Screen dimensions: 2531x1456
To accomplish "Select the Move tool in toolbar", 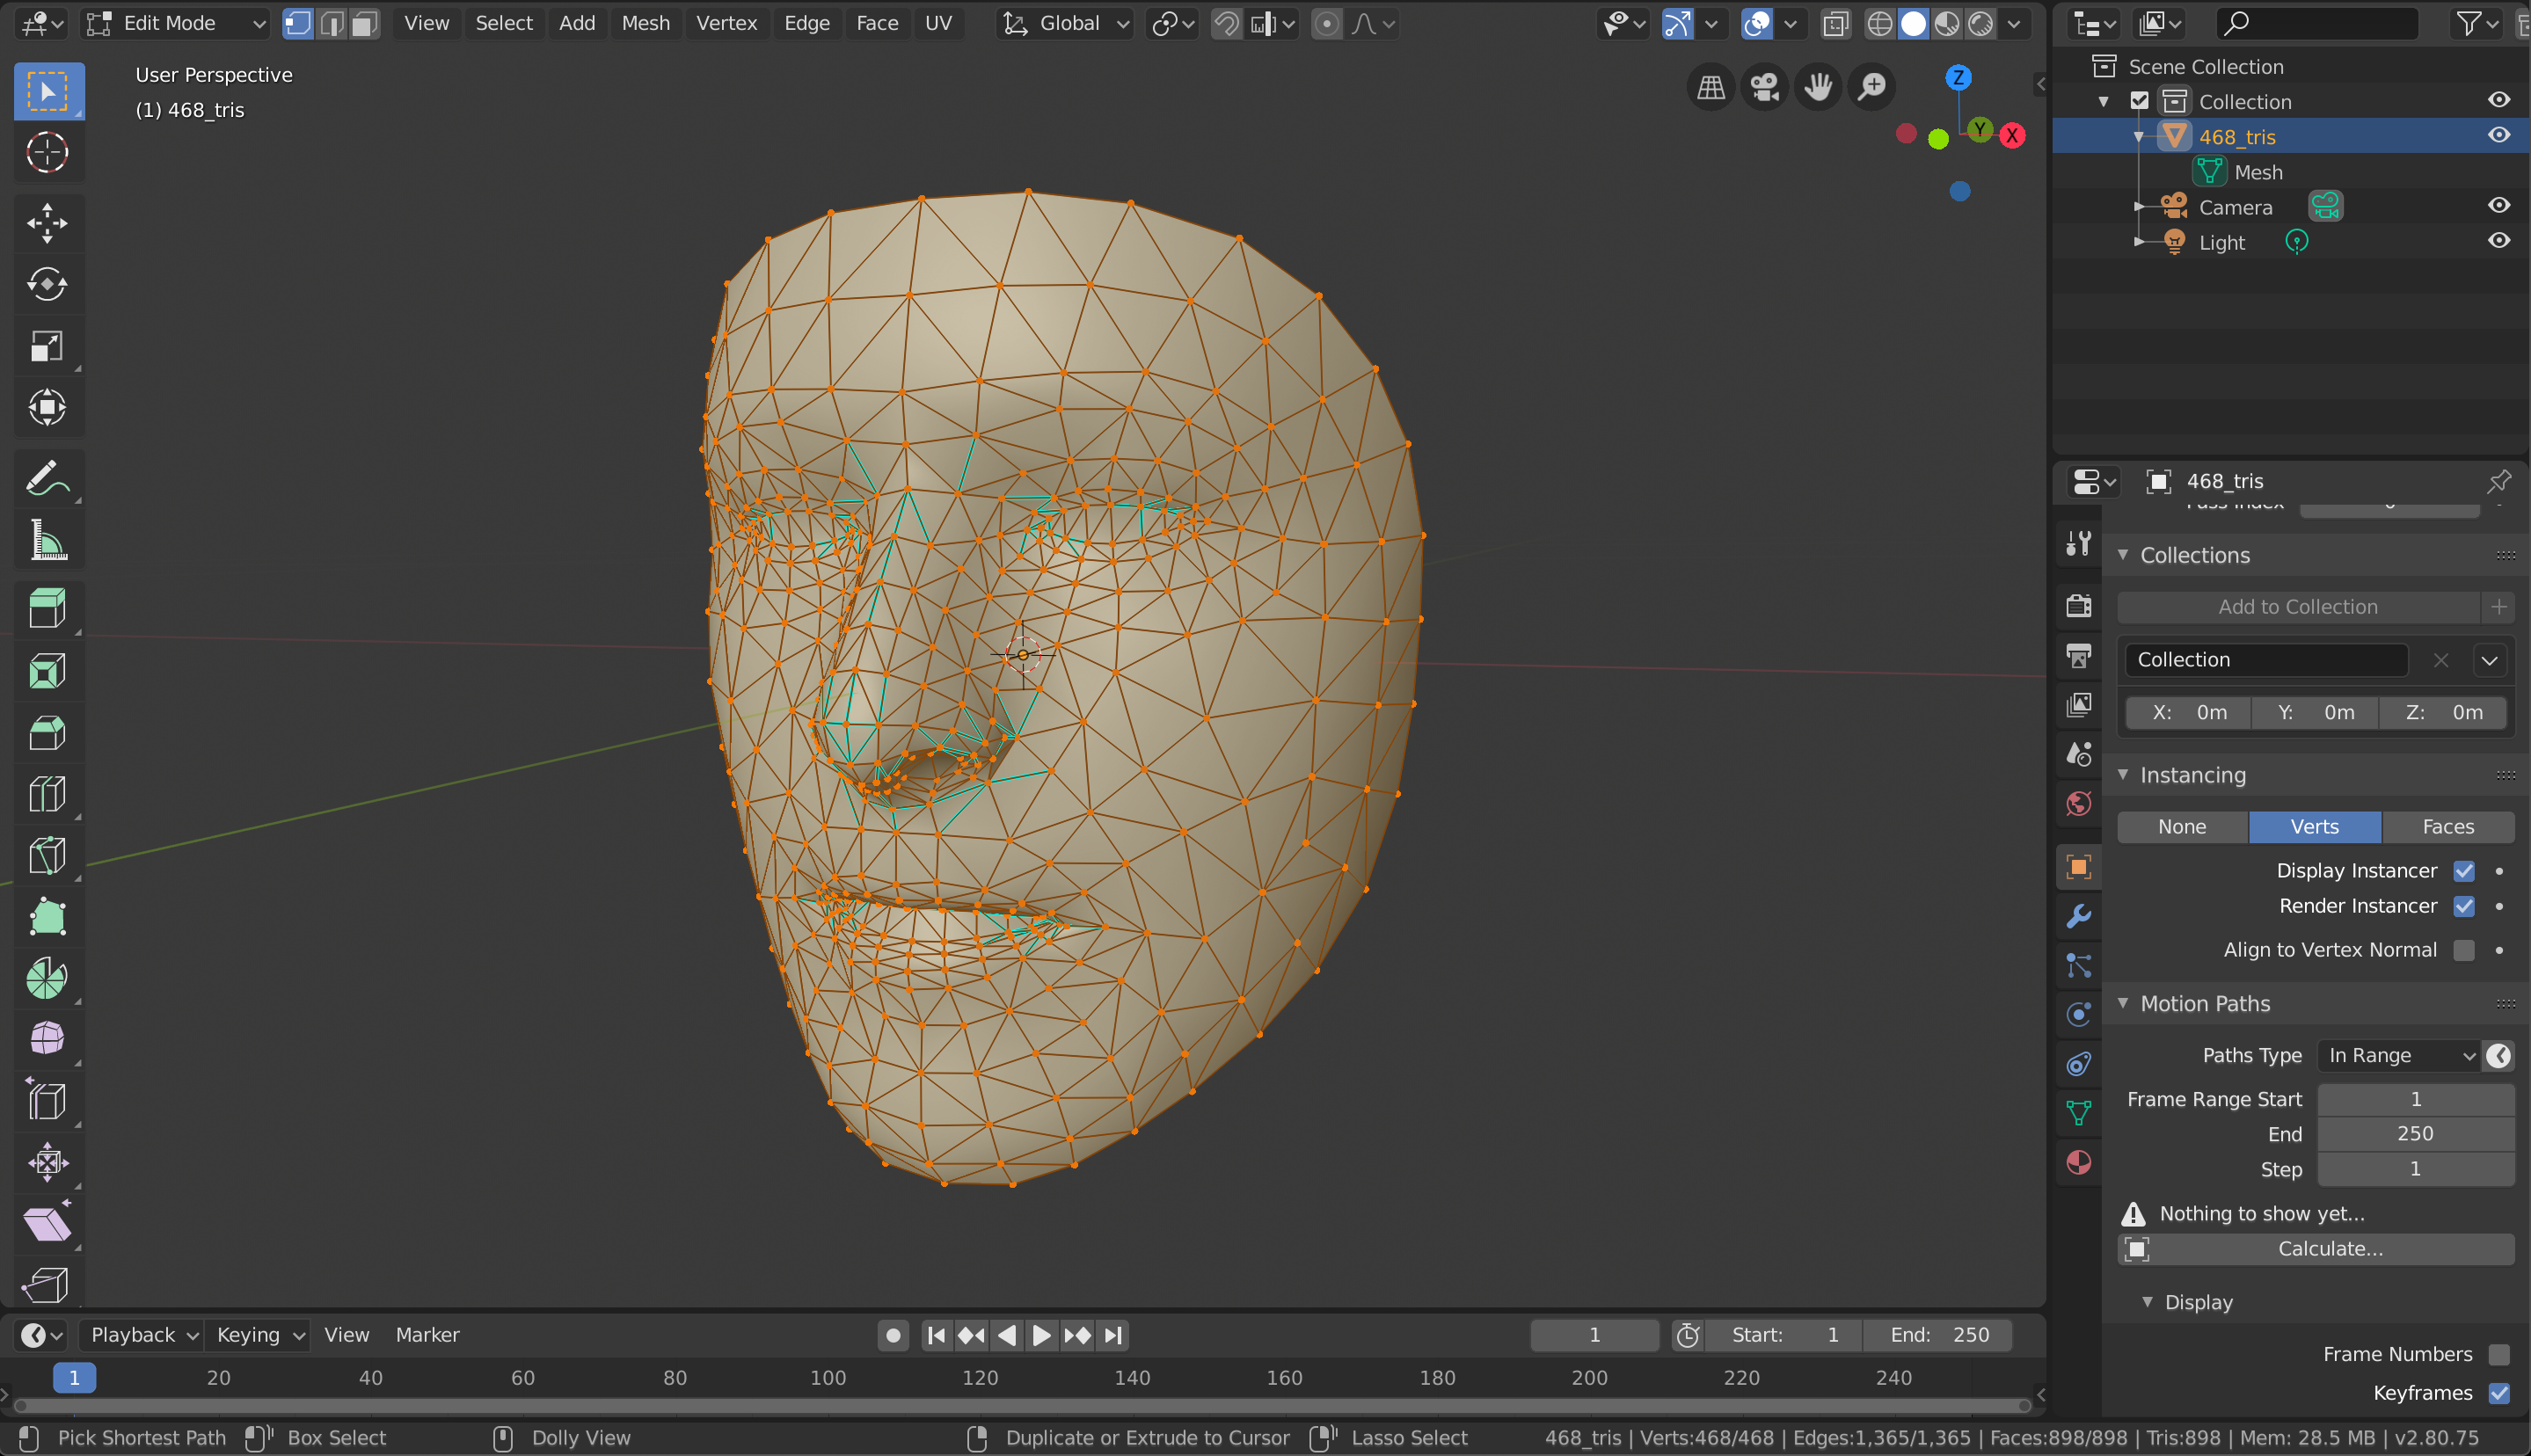I will point(47,223).
